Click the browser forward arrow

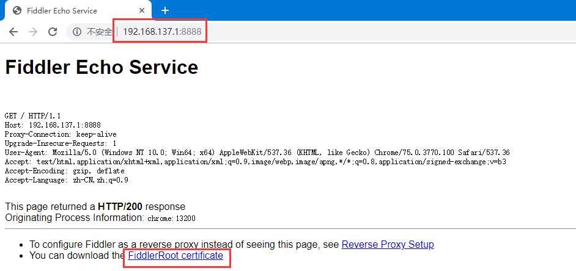[33, 32]
